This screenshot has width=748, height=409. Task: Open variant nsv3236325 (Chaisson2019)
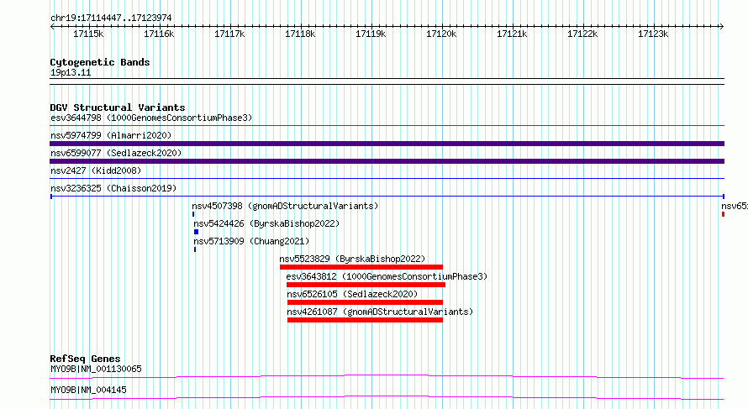(113, 188)
